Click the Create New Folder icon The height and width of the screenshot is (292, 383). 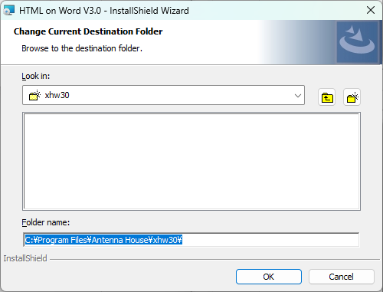(352, 97)
